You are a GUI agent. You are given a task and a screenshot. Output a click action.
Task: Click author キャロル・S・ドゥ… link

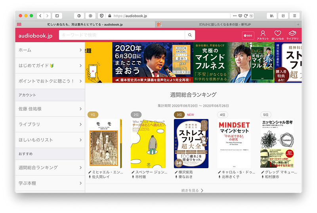pos(239,172)
